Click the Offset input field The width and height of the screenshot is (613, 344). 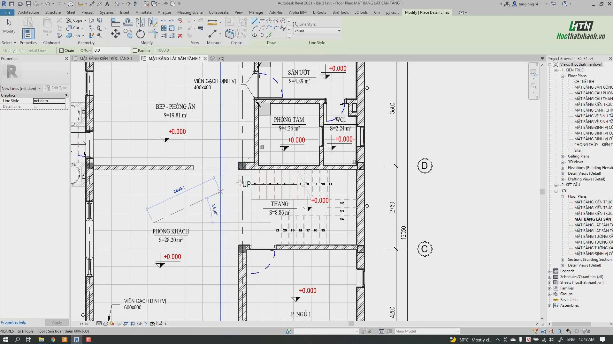[x=112, y=50]
